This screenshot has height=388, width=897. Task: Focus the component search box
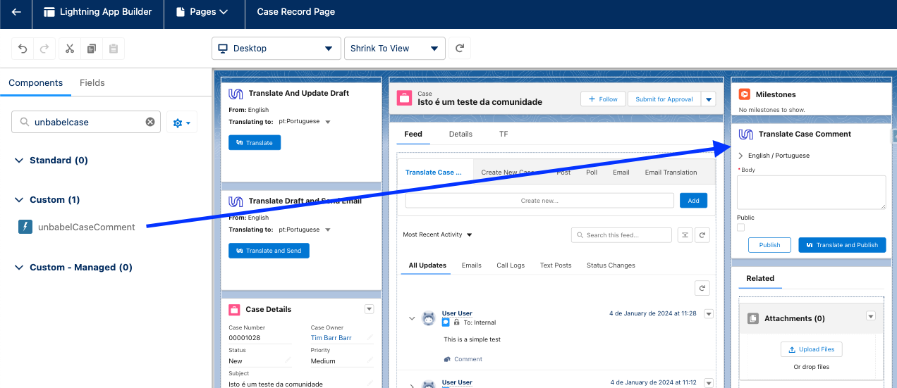[x=86, y=122]
